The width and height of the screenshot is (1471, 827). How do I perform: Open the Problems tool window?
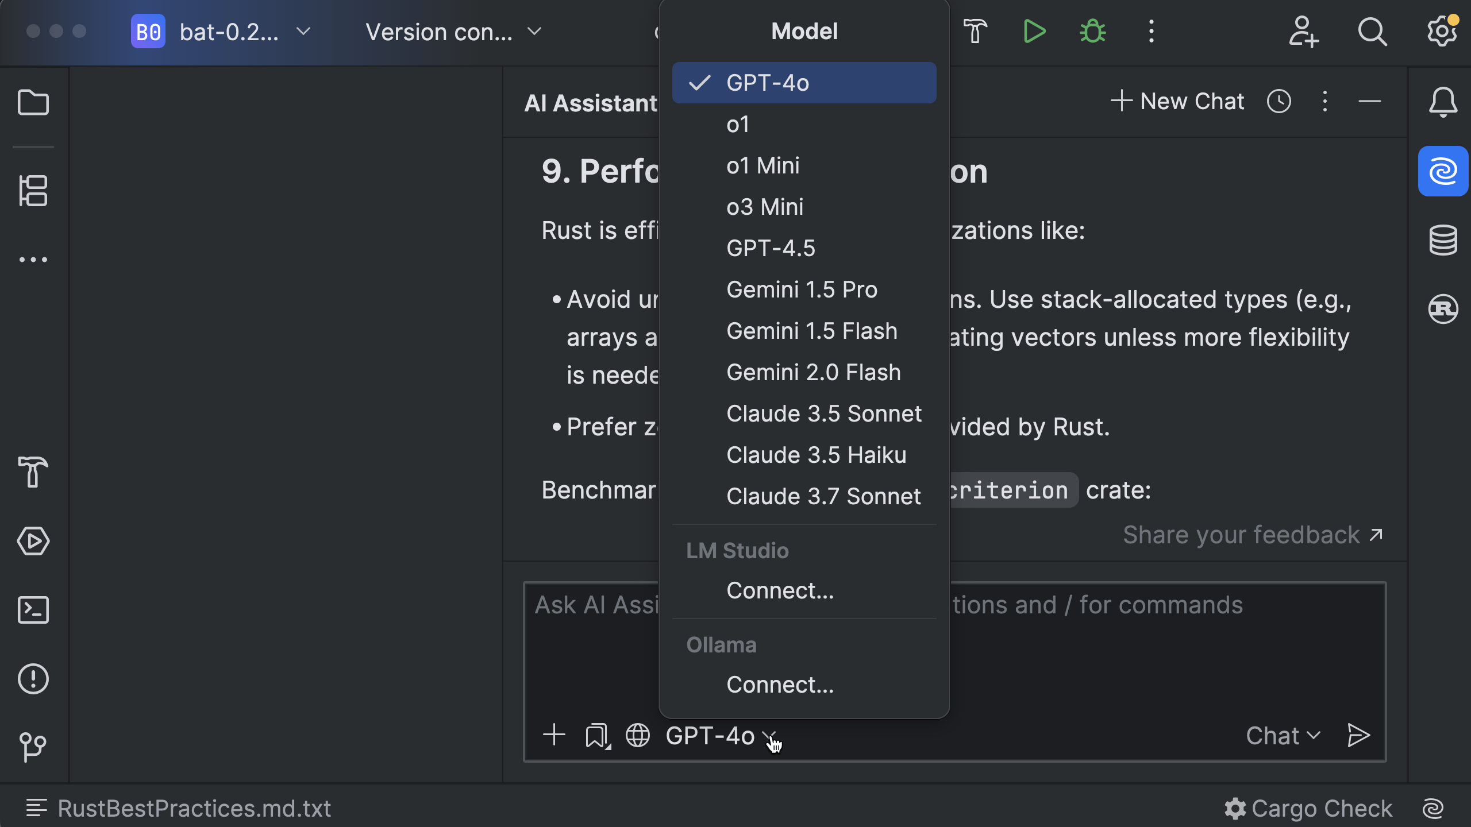tap(33, 679)
